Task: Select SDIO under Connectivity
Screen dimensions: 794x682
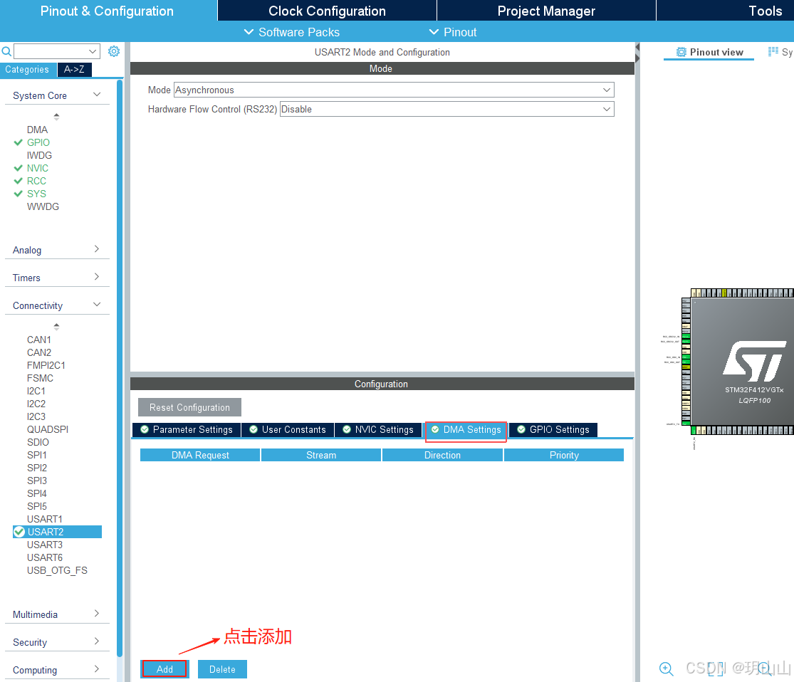Action: tap(38, 442)
